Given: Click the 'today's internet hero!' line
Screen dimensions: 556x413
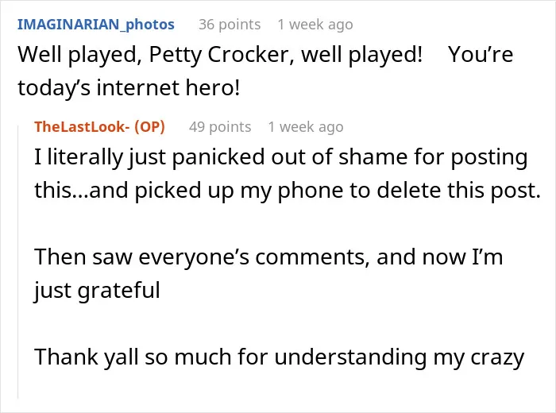Looking at the screenshot, I should pos(129,87).
